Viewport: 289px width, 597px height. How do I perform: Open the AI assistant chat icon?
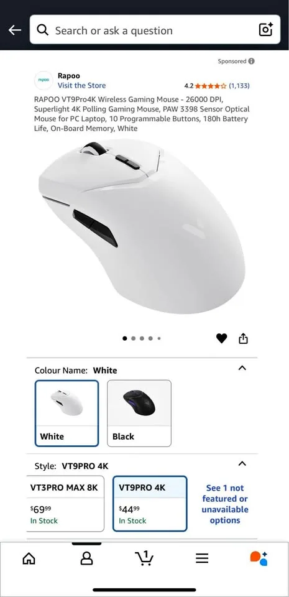[259, 558]
